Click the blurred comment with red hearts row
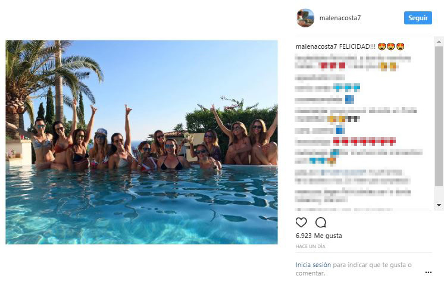The height and width of the screenshot is (285, 444). click(345, 141)
